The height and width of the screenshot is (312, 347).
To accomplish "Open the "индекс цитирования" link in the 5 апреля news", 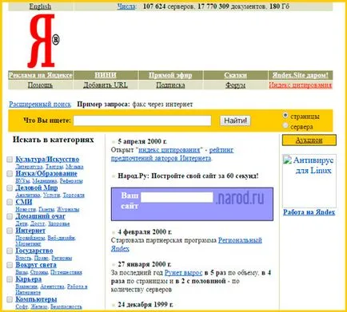I will coord(170,150).
